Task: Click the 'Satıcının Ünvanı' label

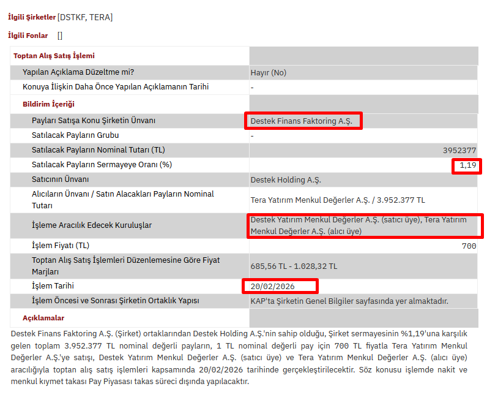Action: click(x=60, y=179)
